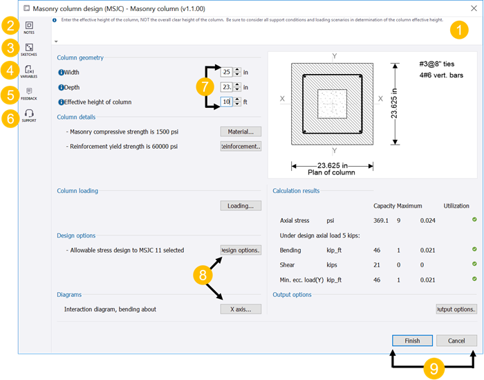
Task: Click the 4#6 vert. bars label
Action: [441, 75]
